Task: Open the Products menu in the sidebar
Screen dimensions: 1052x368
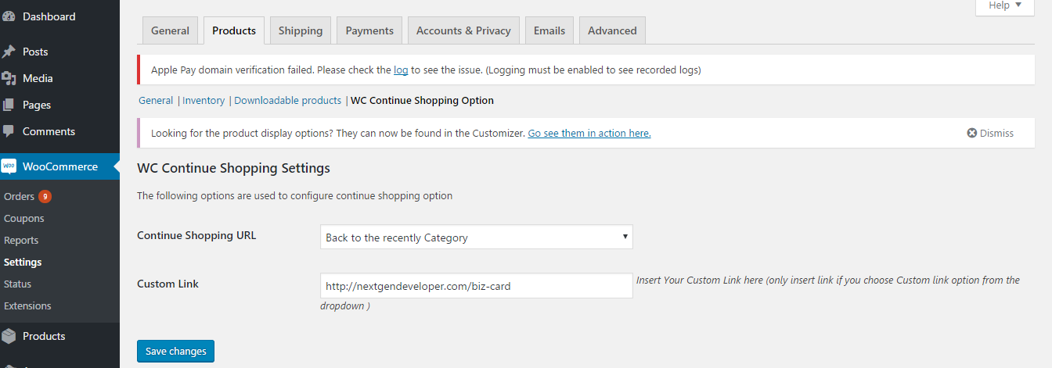Action: [59, 336]
